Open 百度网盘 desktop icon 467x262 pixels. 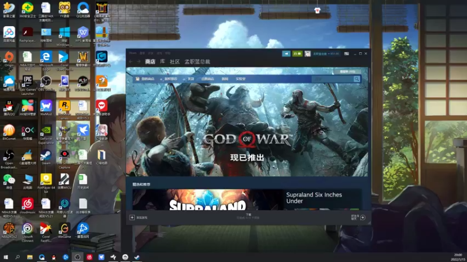click(9, 34)
